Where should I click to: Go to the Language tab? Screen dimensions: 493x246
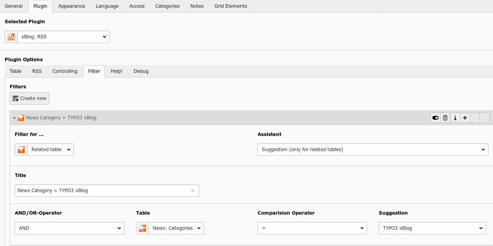tap(107, 6)
